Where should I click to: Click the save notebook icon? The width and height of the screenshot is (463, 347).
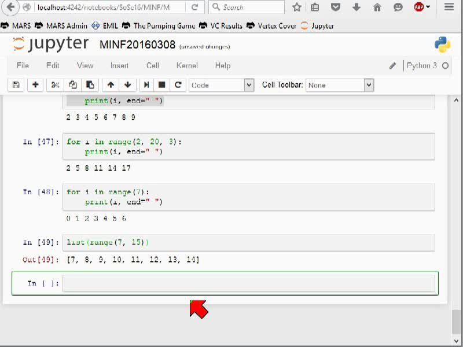click(x=16, y=85)
